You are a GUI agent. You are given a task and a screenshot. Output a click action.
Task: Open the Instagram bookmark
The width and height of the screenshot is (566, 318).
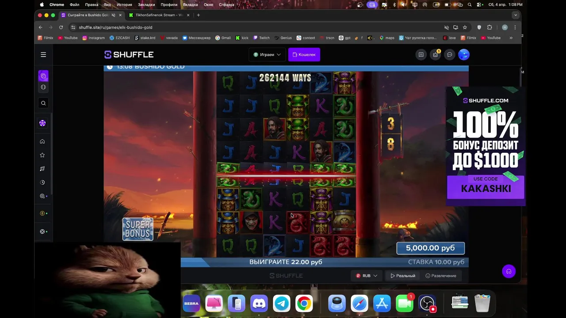point(94,38)
